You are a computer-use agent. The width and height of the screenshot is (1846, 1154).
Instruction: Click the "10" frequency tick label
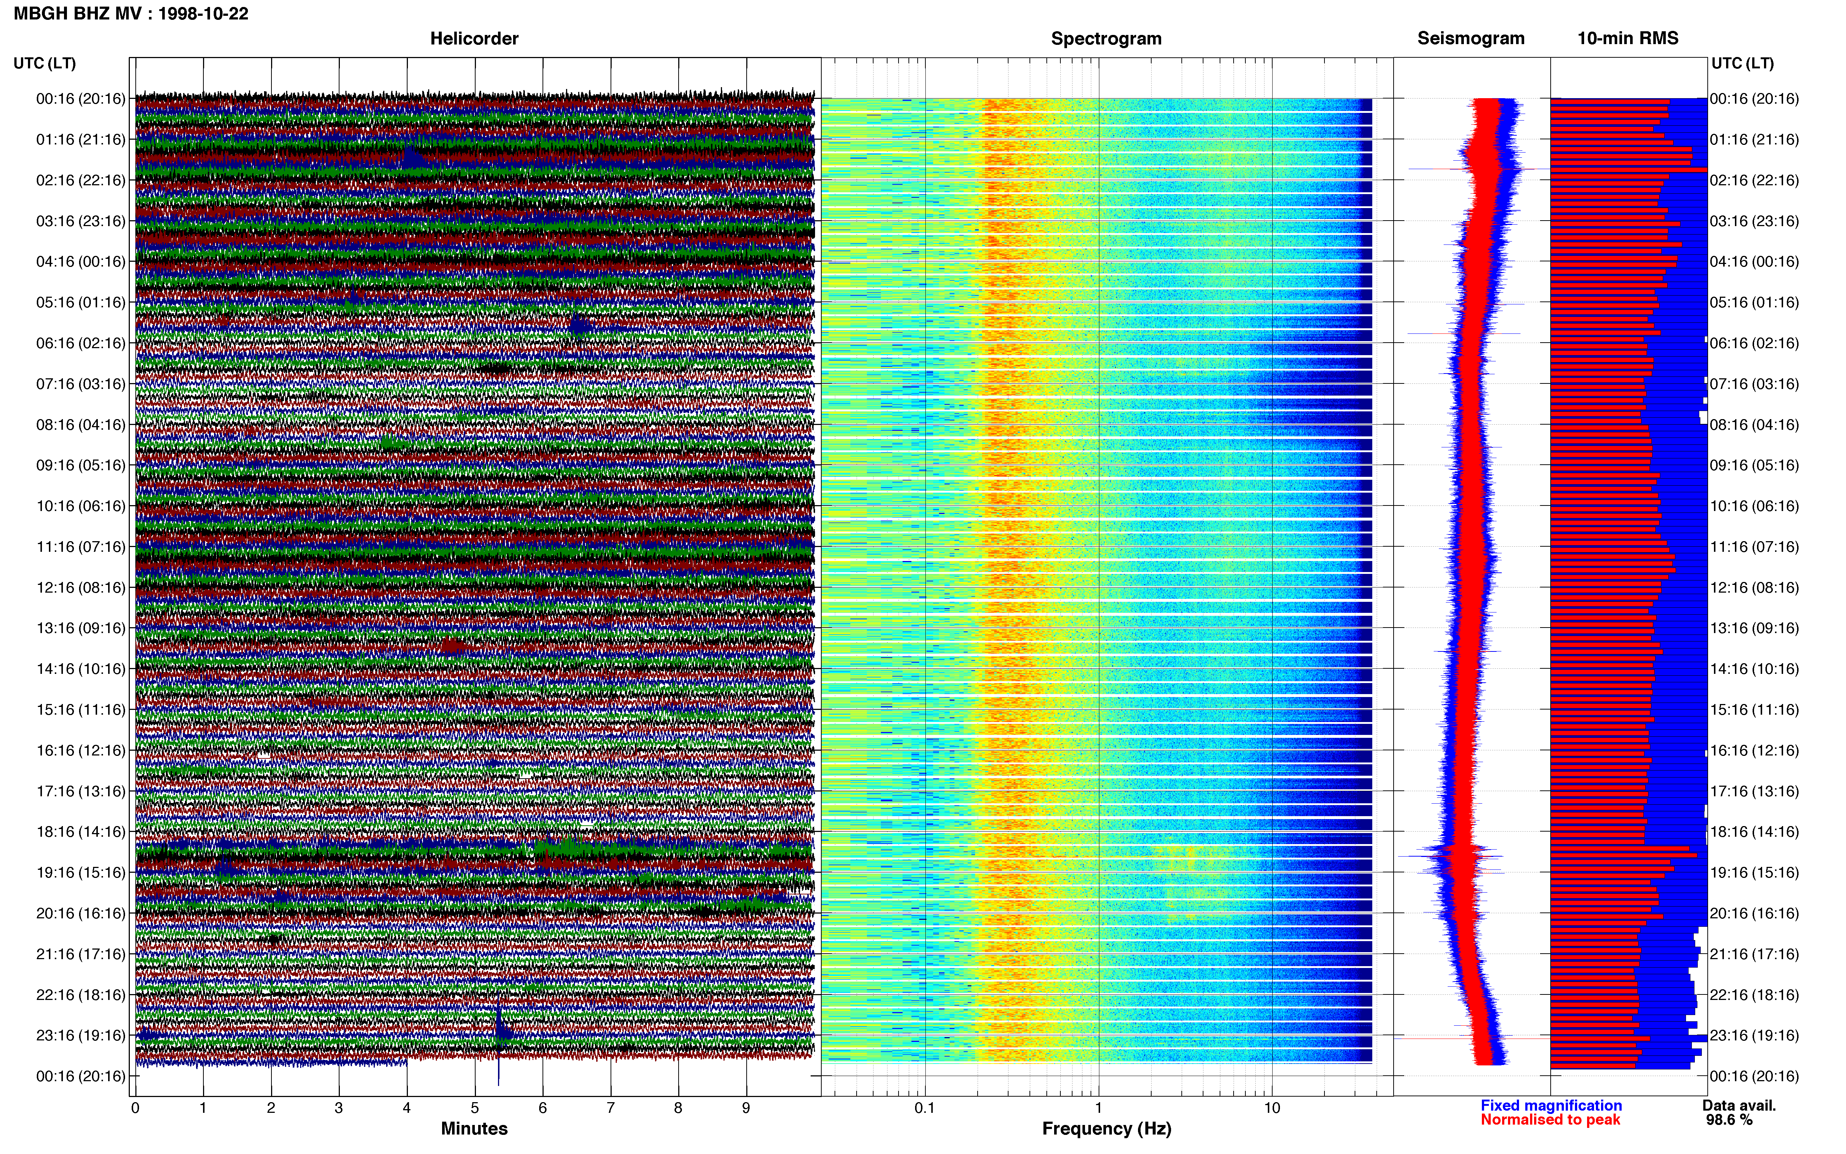(1272, 1107)
